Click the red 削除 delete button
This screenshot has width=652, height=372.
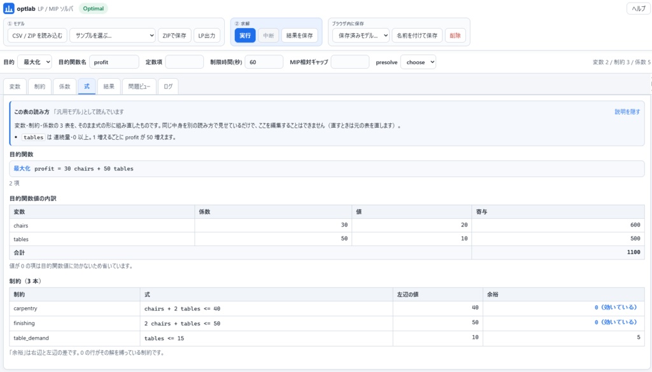click(x=455, y=36)
